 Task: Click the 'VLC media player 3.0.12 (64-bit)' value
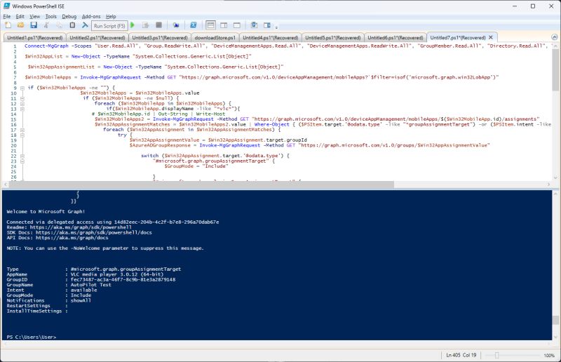pyautogui.click(x=117, y=274)
